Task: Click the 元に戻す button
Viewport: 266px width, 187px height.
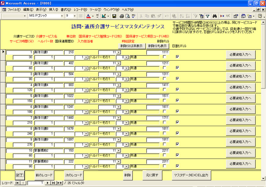Action: point(152,175)
